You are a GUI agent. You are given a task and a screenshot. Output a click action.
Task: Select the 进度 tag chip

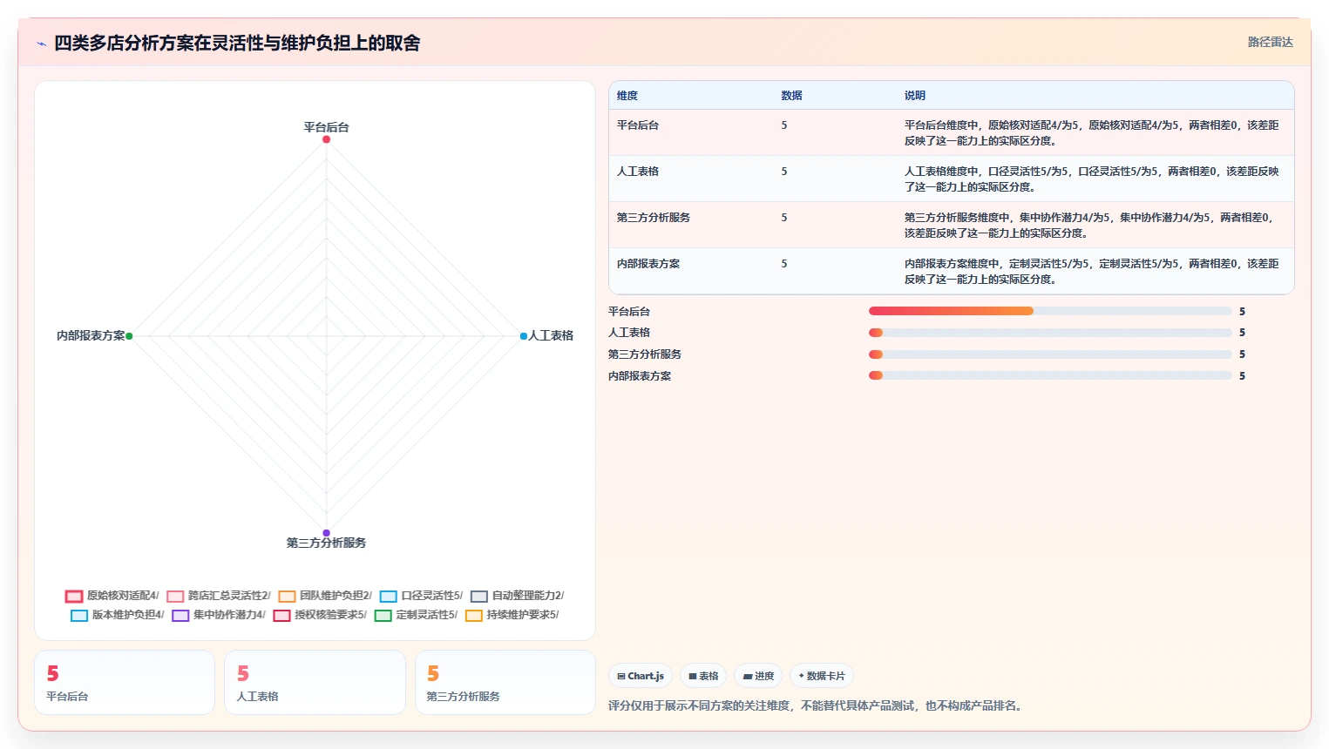click(758, 676)
